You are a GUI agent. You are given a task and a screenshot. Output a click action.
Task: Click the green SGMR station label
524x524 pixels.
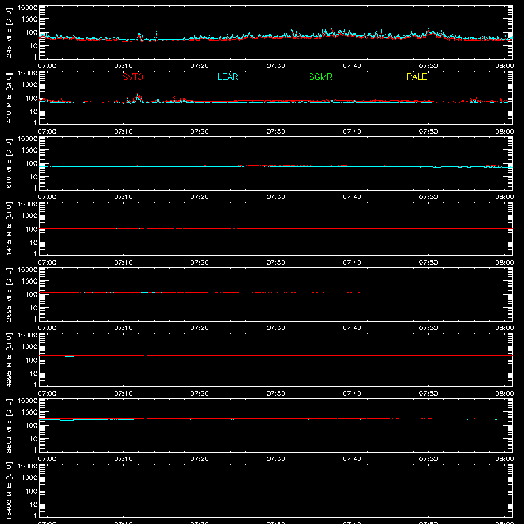click(320, 77)
